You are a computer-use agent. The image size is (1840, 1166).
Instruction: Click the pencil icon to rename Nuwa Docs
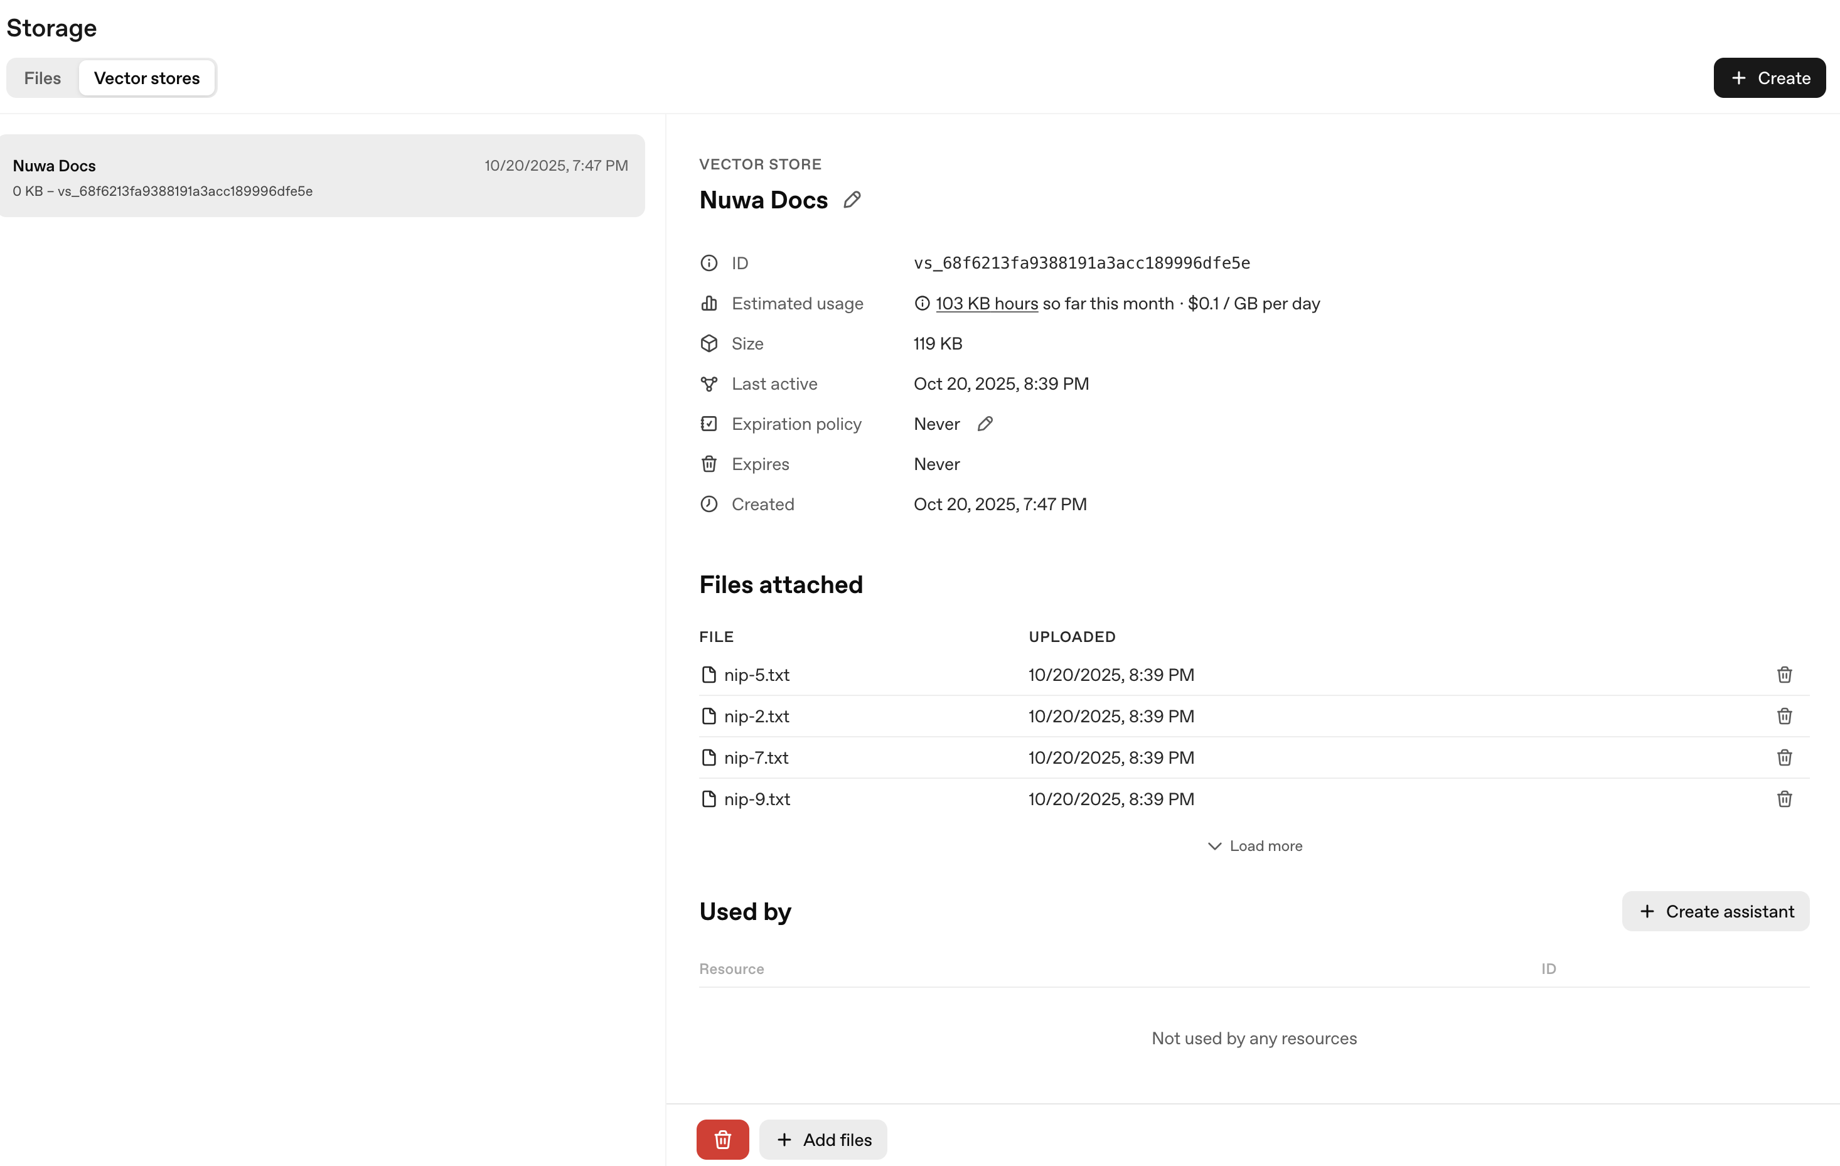[853, 200]
